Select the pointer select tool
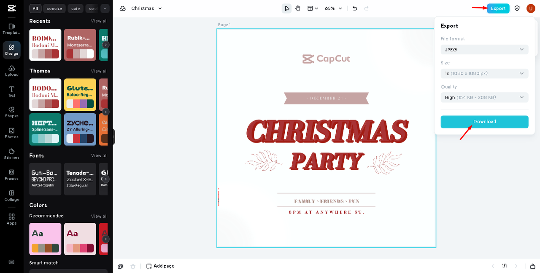 [x=287, y=8]
